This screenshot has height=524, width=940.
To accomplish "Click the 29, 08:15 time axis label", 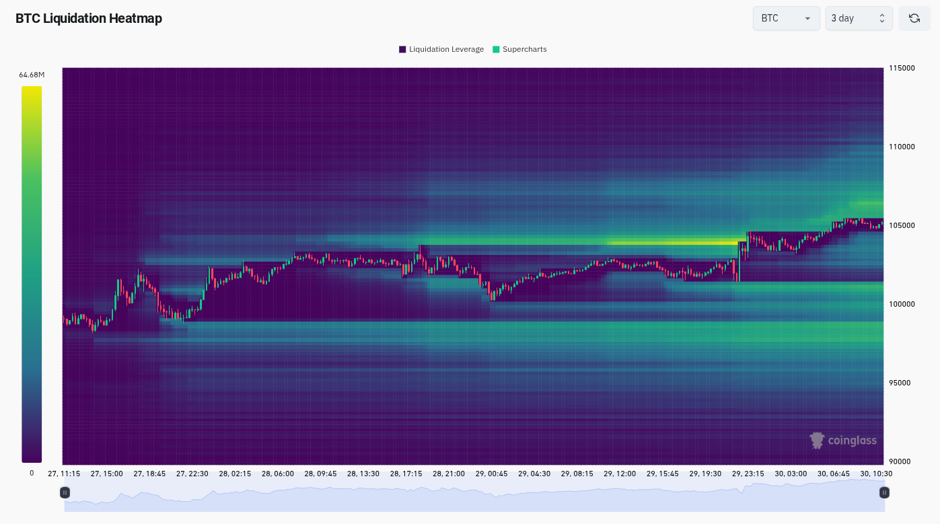I will 577,474.
